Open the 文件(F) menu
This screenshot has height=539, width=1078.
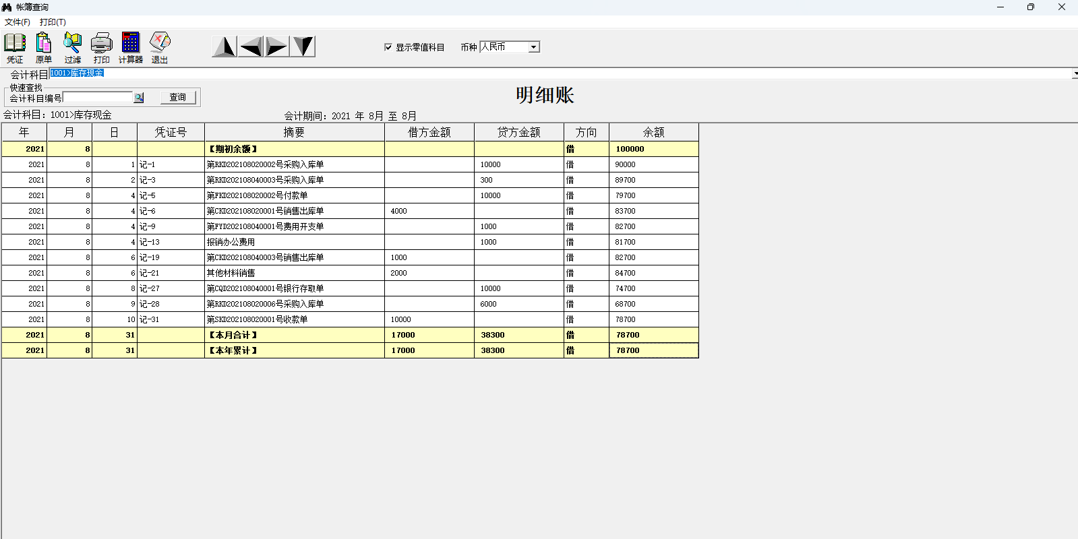(x=18, y=22)
